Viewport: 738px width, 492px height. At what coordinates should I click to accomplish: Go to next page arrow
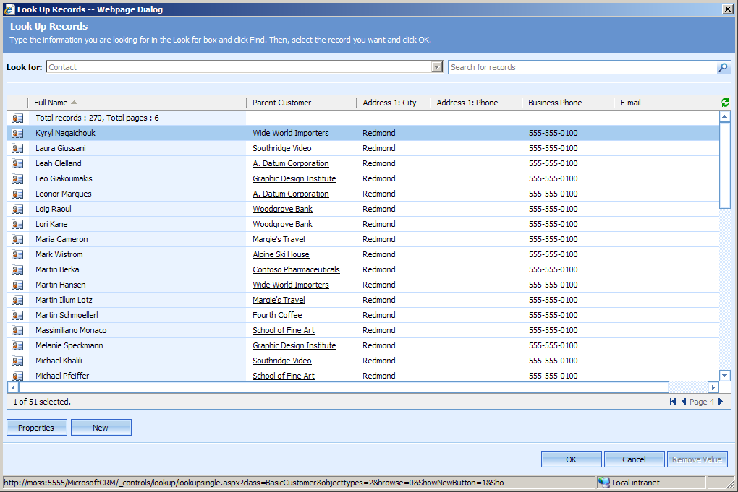[x=721, y=401]
